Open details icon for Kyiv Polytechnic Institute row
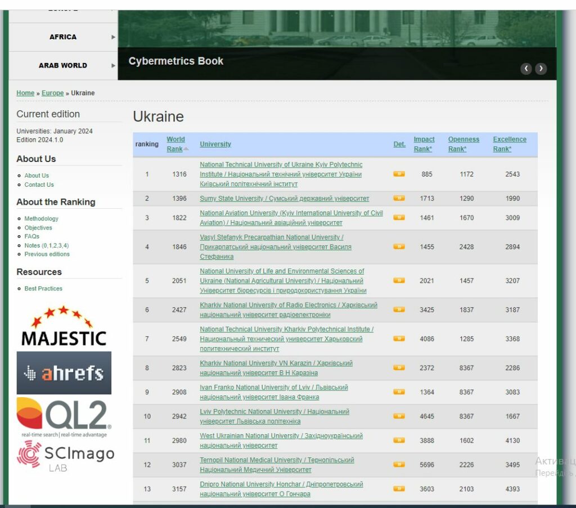 click(399, 174)
